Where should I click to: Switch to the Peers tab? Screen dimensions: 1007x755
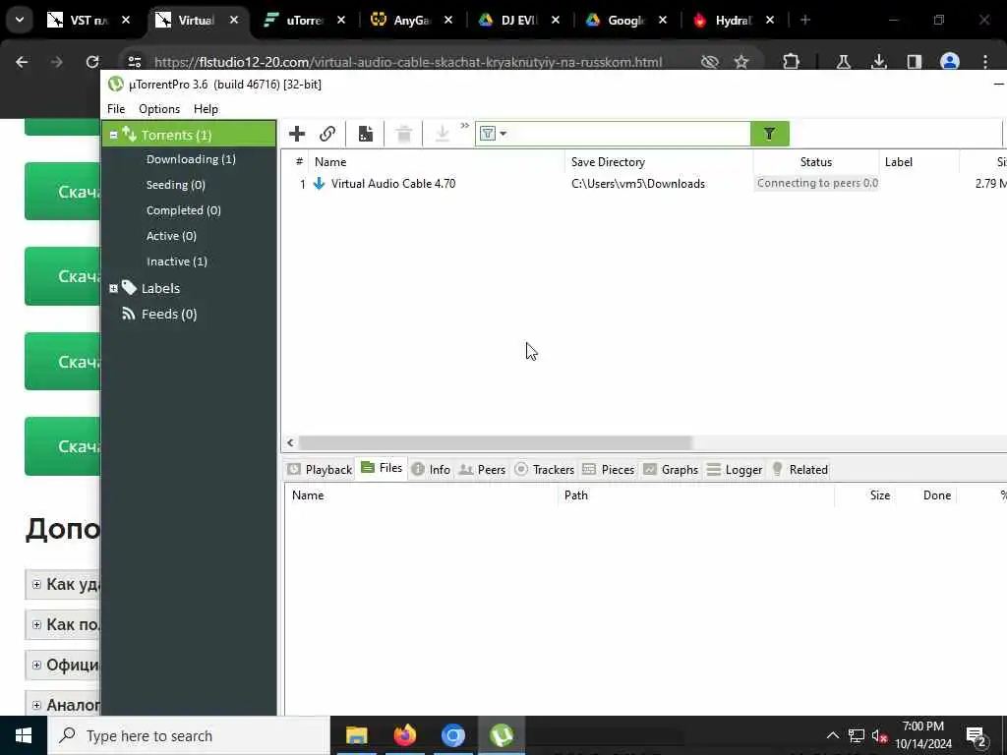point(482,469)
